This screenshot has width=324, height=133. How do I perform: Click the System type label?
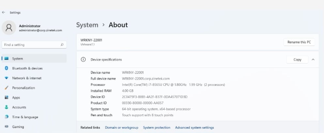[100, 109]
